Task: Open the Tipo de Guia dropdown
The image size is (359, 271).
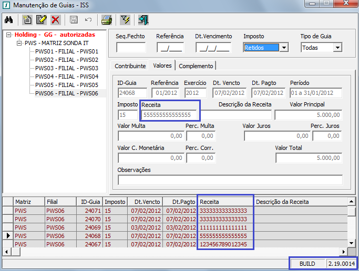Action: point(337,48)
